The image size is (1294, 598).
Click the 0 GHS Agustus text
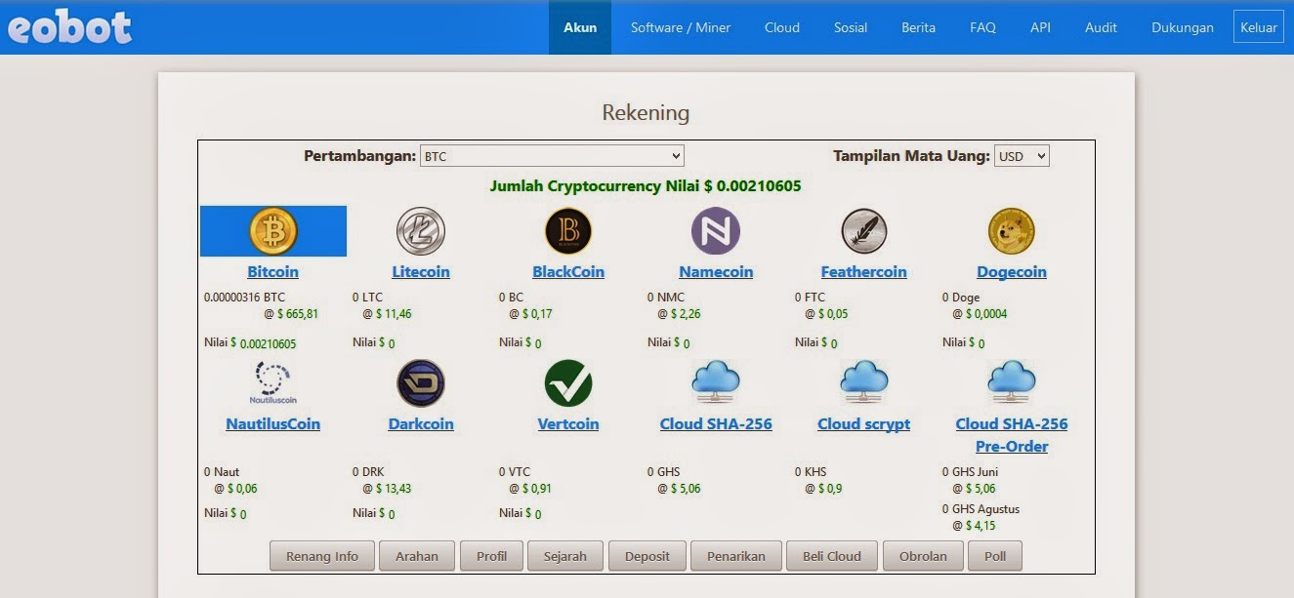[980, 509]
